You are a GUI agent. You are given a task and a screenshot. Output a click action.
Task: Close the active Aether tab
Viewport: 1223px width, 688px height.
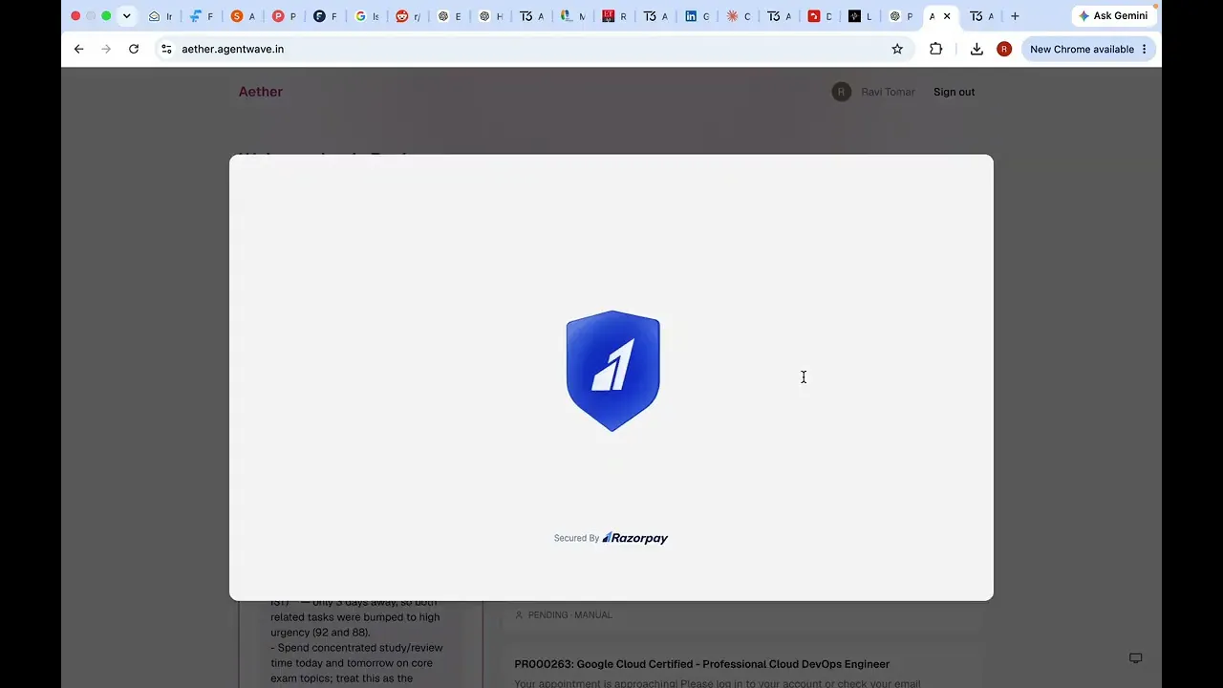tap(947, 16)
